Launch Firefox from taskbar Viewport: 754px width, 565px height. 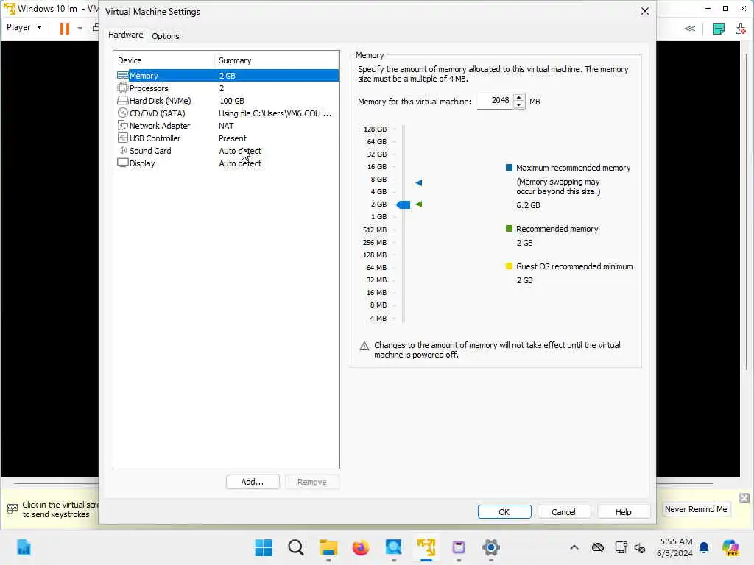pyautogui.click(x=361, y=547)
